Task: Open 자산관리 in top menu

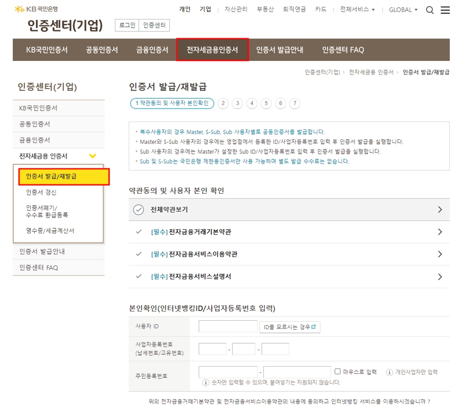Action: (236, 9)
